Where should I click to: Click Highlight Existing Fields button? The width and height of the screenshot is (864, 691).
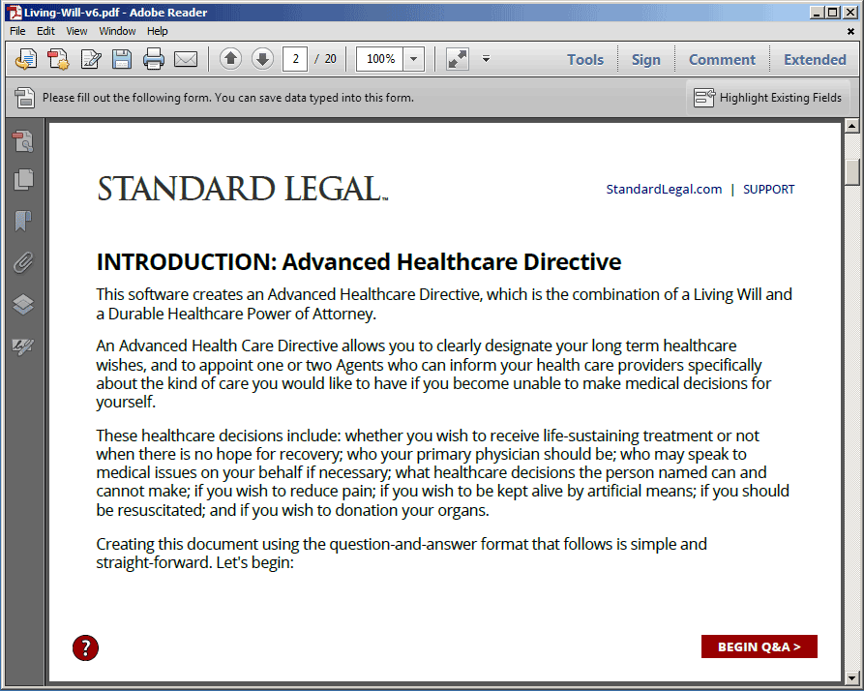click(x=767, y=98)
